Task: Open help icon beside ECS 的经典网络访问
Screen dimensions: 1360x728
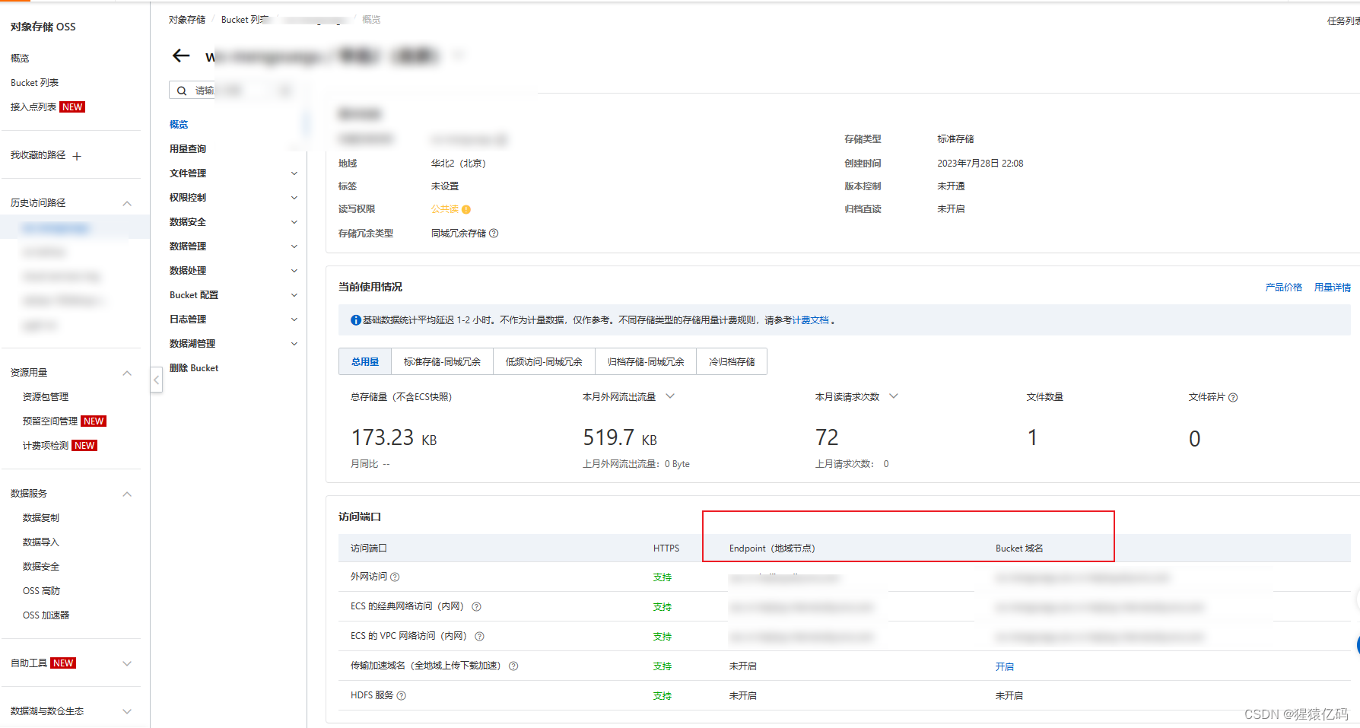Action: (476, 607)
